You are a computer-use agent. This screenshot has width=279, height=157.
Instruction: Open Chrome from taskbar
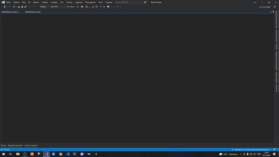(x=61, y=154)
